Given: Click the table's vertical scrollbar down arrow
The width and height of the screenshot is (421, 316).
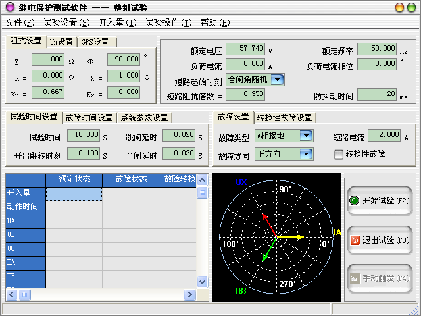Looking at the screenshot, I should pos(203,281).
